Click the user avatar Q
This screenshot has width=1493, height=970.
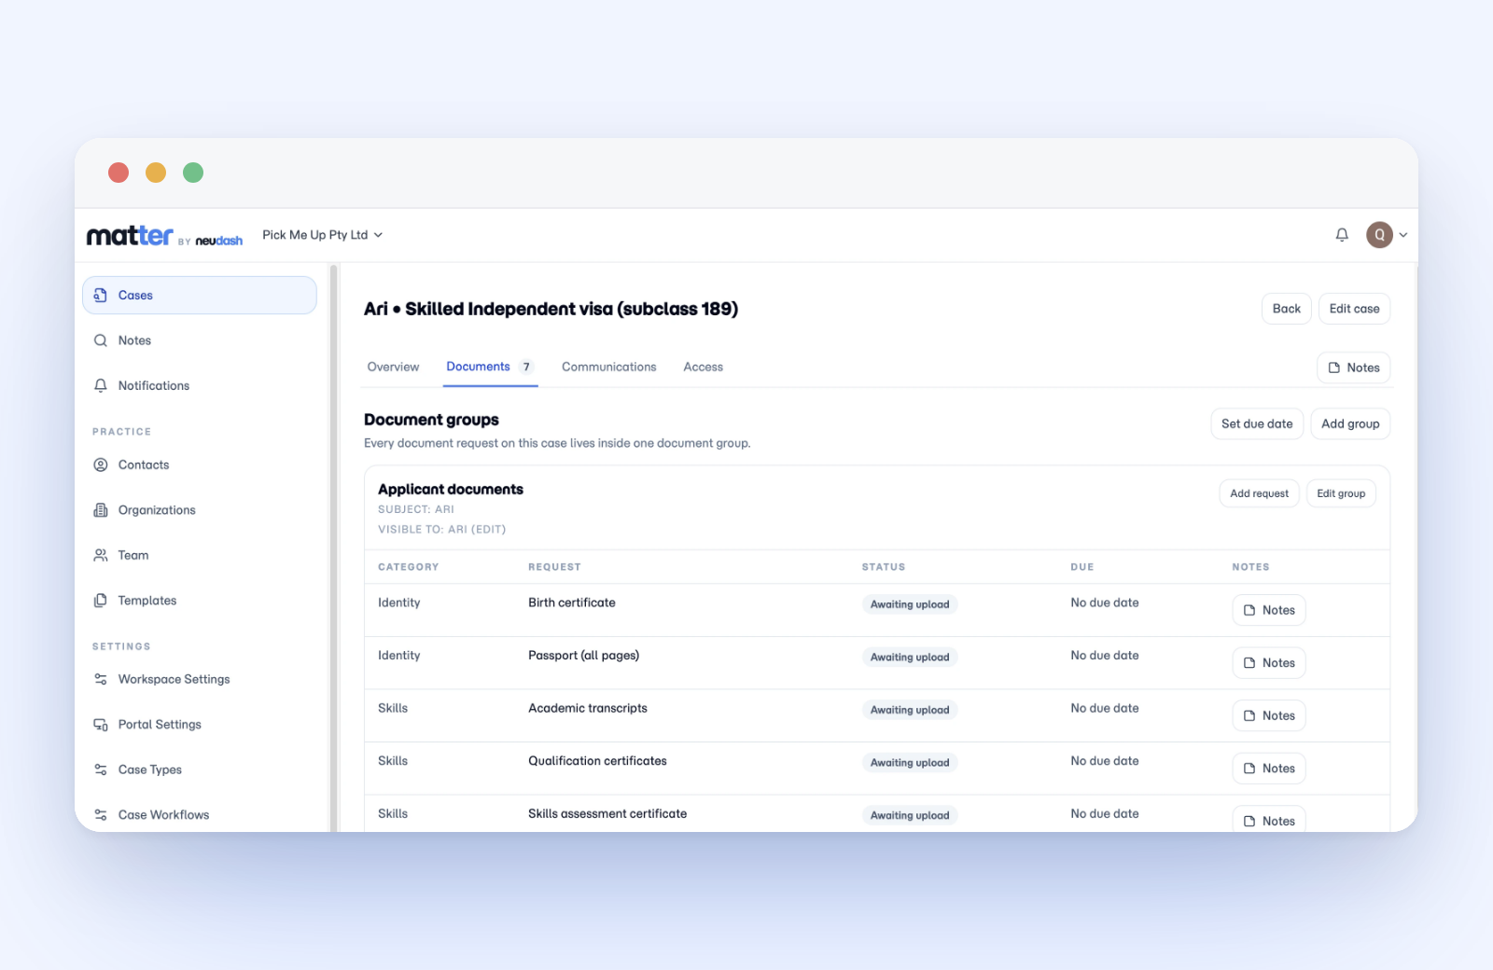[x=1379, y=235]
